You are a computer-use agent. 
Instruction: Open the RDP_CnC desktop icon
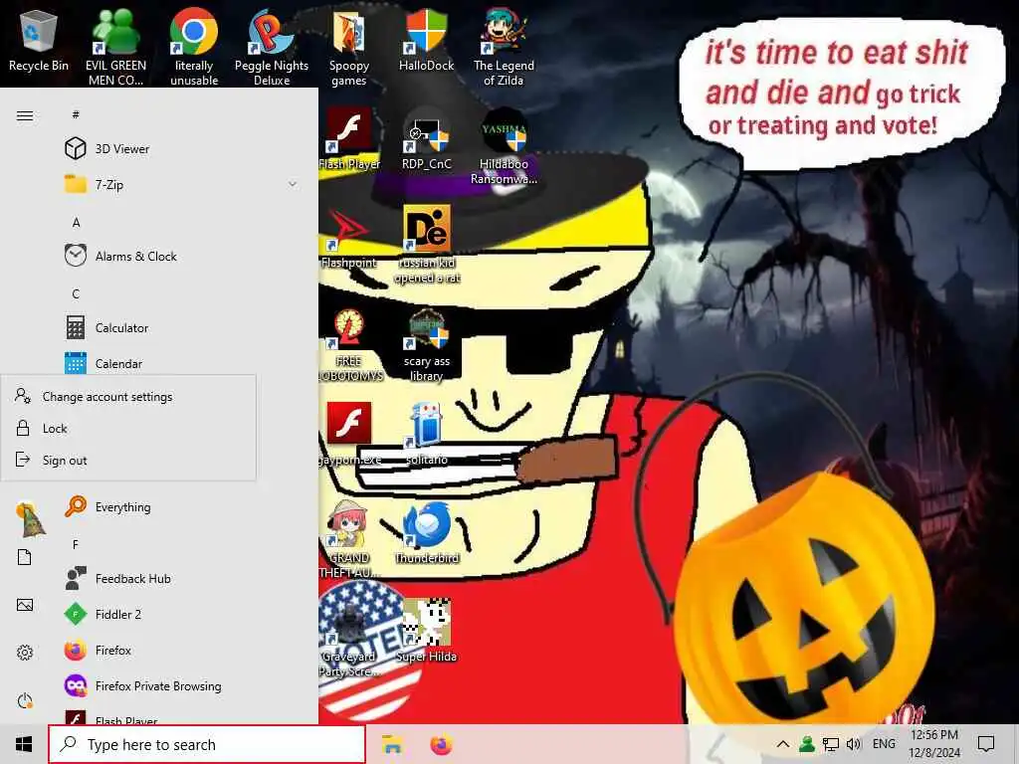click(426, 138)
